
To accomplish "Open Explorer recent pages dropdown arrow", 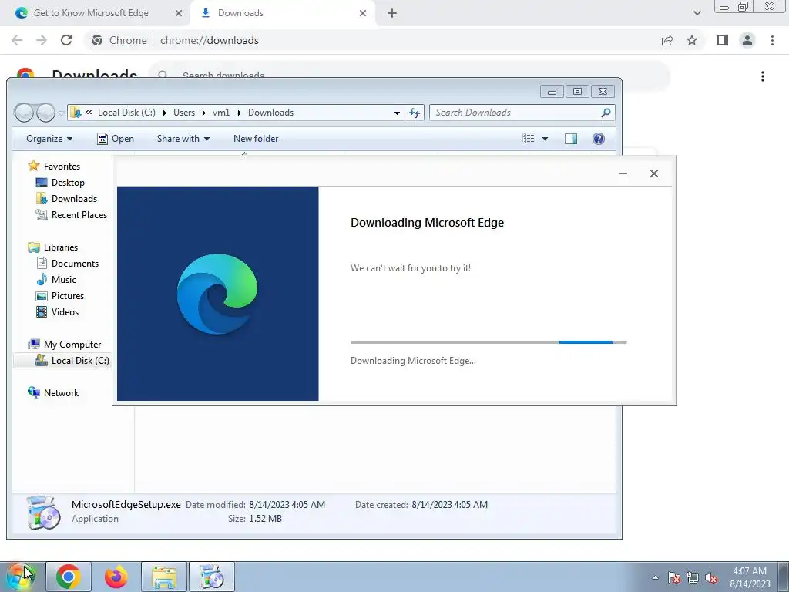I will coord(61,113).
